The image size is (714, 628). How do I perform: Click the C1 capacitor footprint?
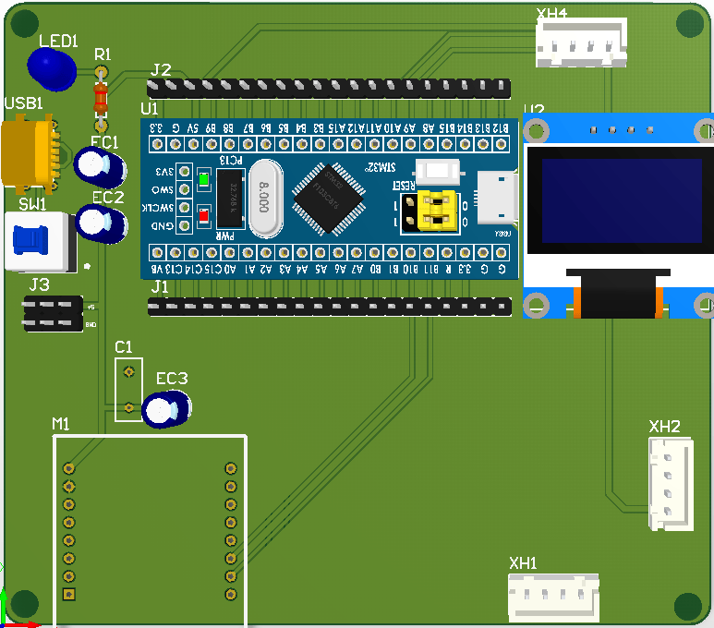click(129, 390)
